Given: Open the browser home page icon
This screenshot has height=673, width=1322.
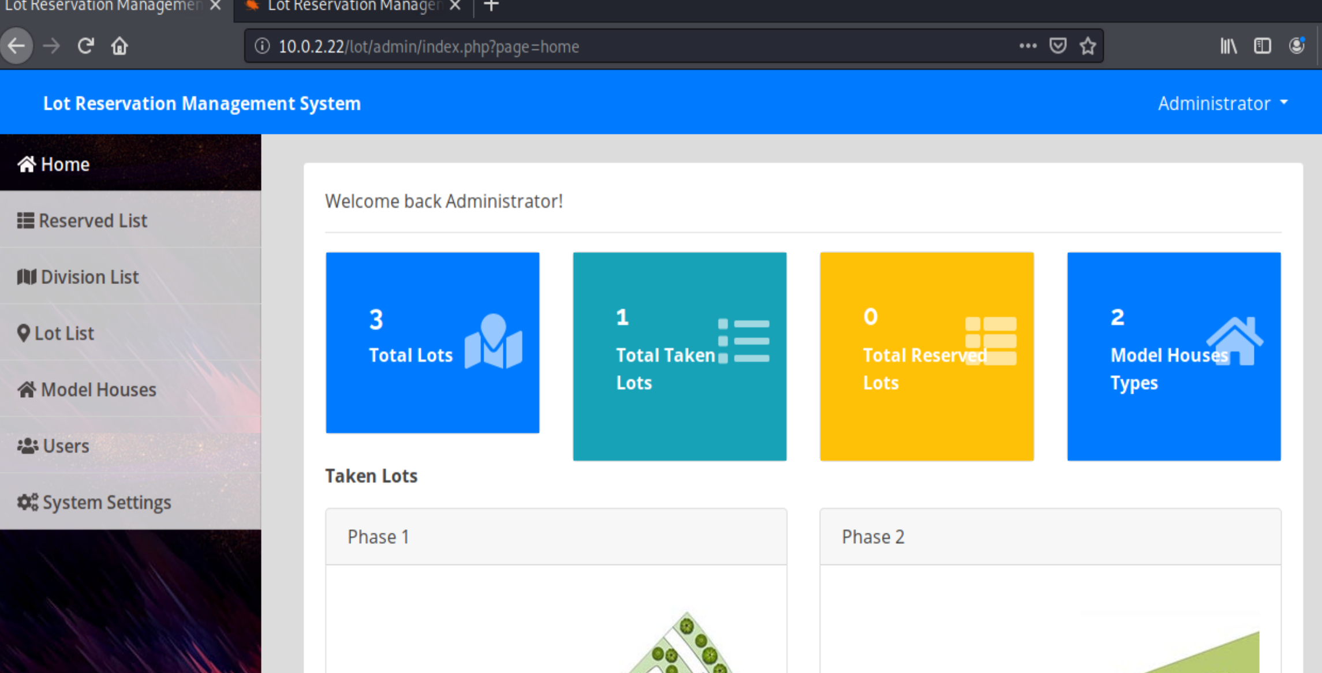Looking at the screenshot, I should tap(119, 46).
